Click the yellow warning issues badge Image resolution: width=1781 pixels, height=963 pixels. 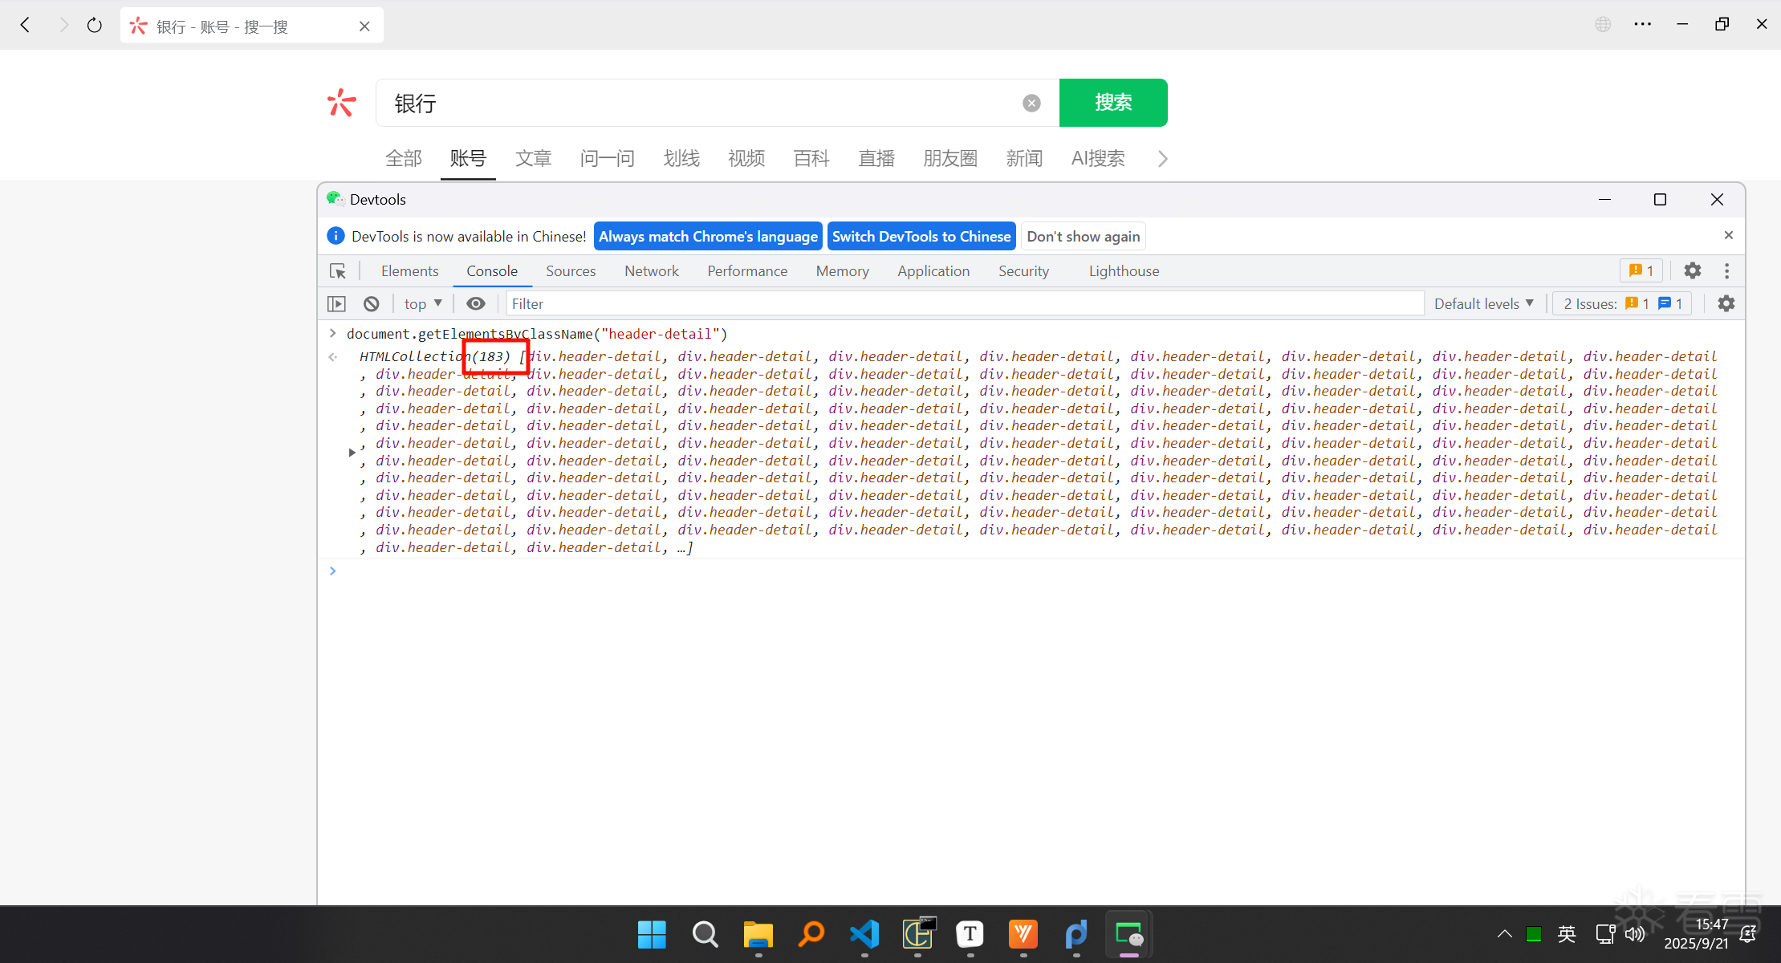point(1641,271)
